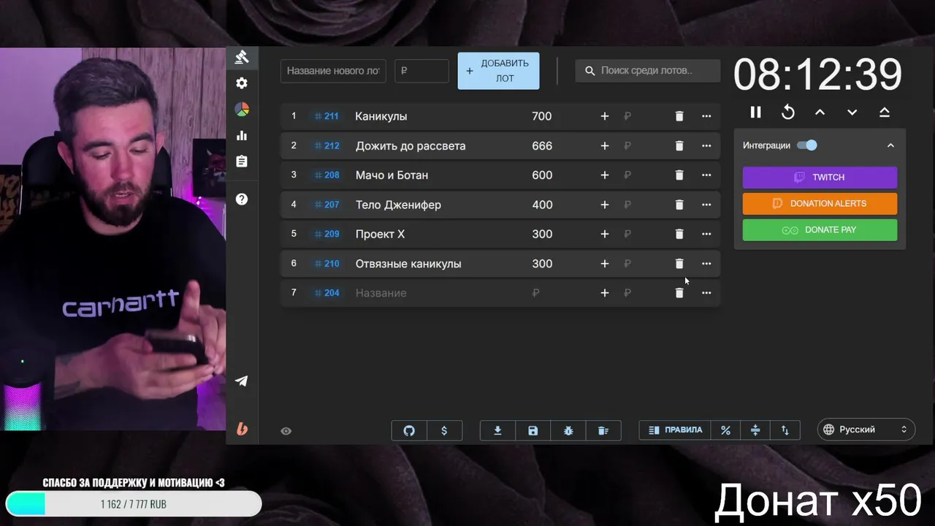Screen dimensions: 935x526
Task: Collapse the Интеграции panel chevron
Action: point(890,145)
